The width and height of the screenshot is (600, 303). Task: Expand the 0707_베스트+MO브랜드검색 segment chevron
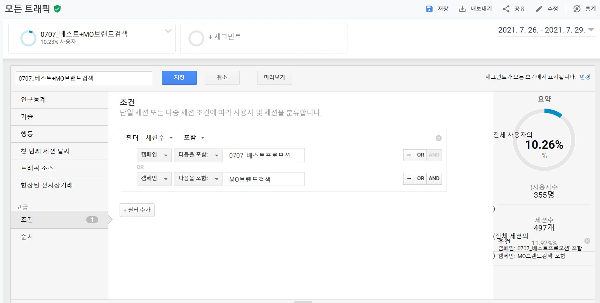tap(168, 31)
